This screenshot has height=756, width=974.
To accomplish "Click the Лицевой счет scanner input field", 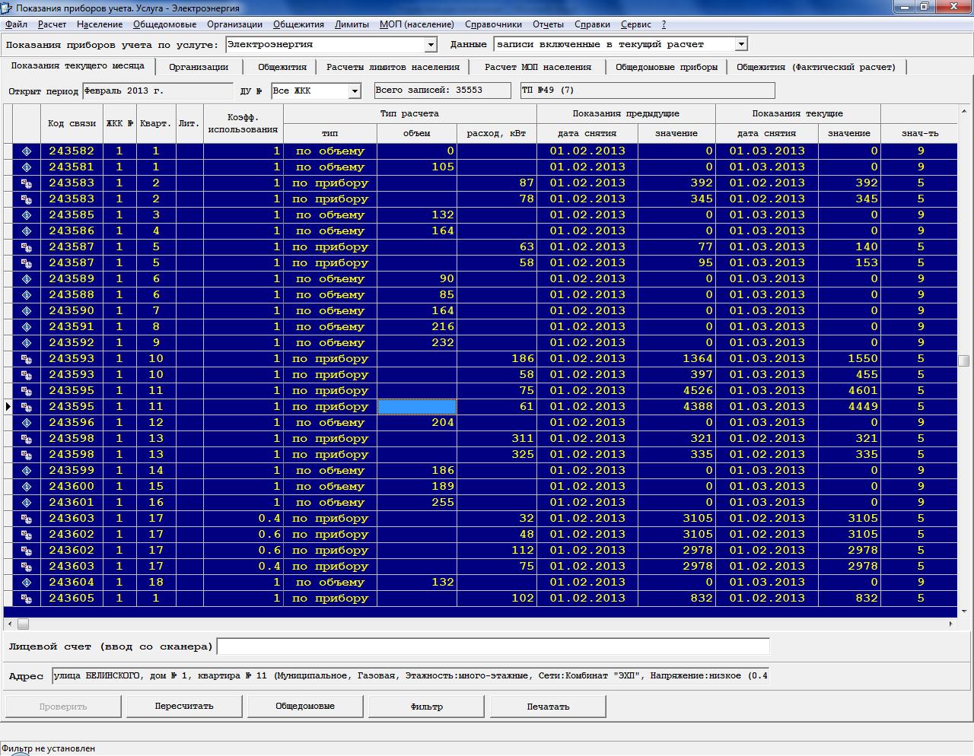I will 493,646.
